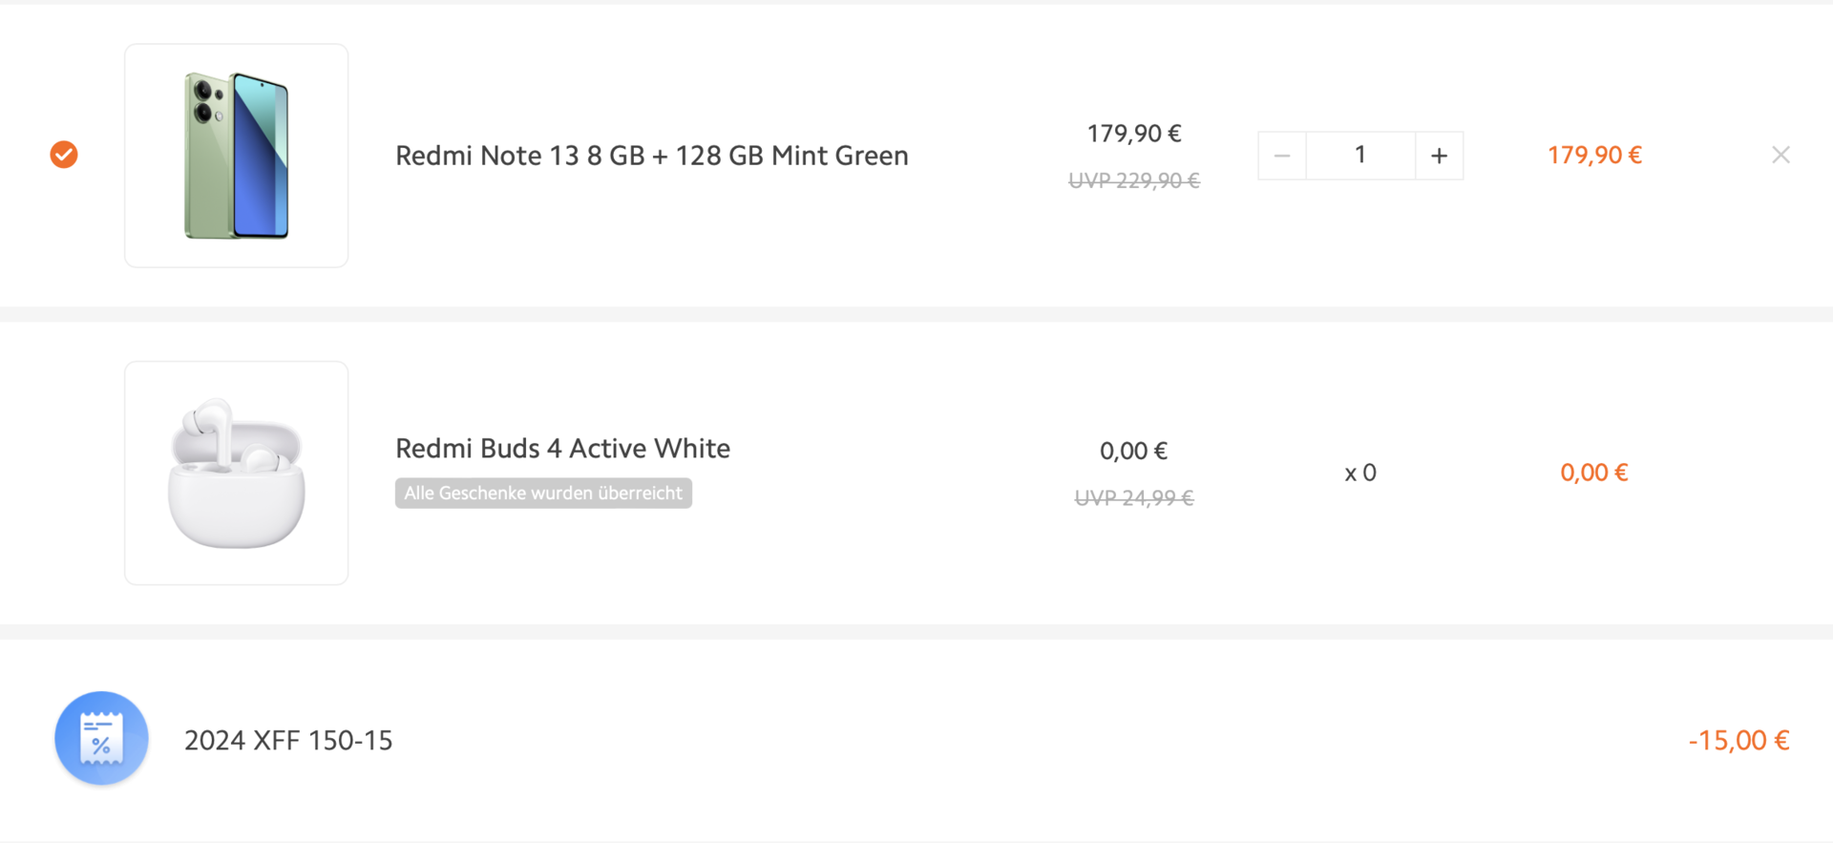The width and height of the screenshot is (1833, 843).
Task: Decrease quantity with the minus button
Action: 1282,156
